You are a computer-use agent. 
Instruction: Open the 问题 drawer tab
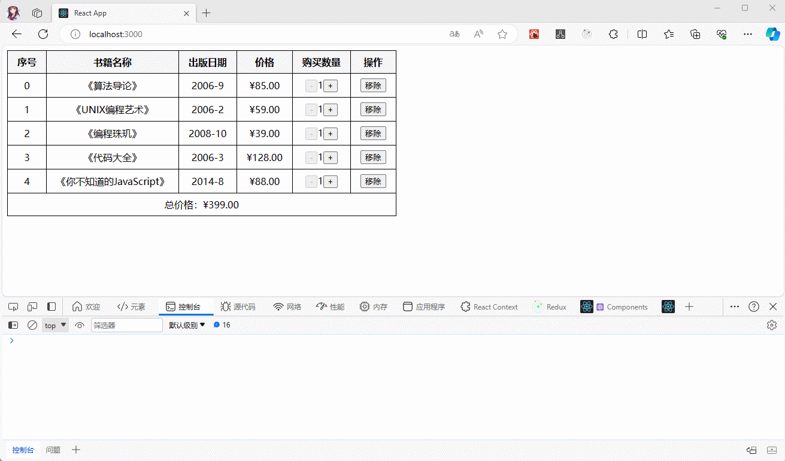(x=53, y=450)
